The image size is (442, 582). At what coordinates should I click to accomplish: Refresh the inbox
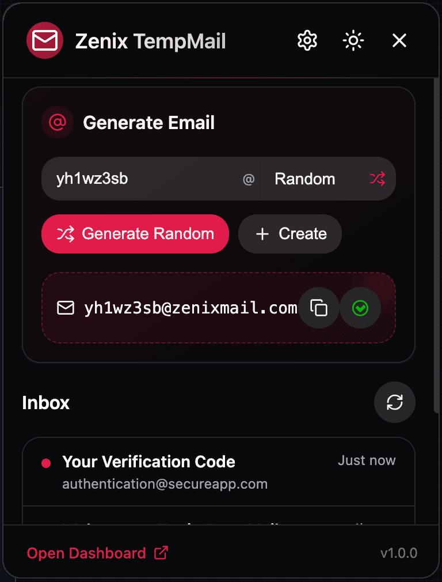click(x=395, y=402)
